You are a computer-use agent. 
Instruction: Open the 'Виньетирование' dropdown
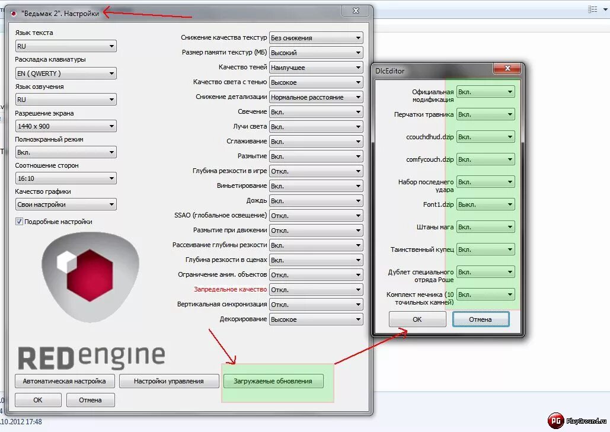tap(316, 186)
